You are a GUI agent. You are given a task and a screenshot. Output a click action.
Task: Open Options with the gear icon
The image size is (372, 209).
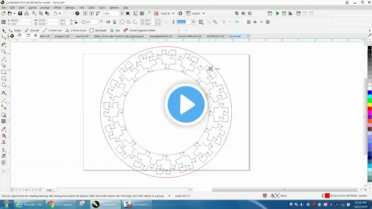point(180,13)
